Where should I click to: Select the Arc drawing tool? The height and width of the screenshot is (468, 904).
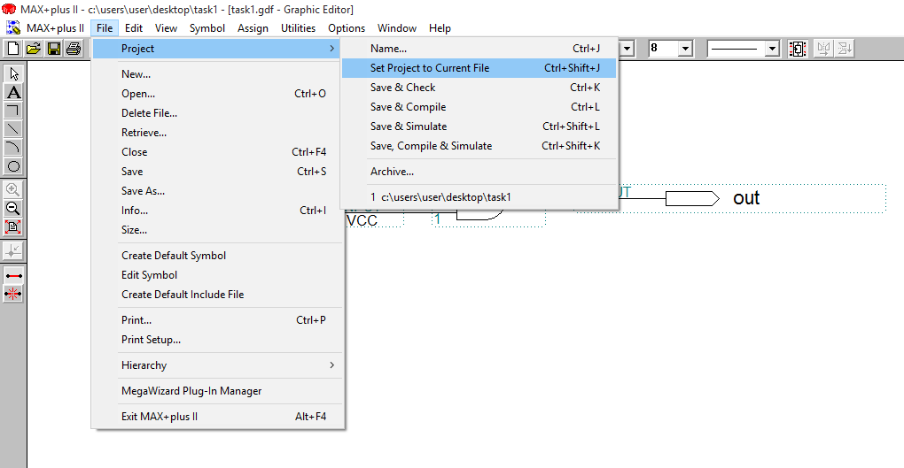13,148
